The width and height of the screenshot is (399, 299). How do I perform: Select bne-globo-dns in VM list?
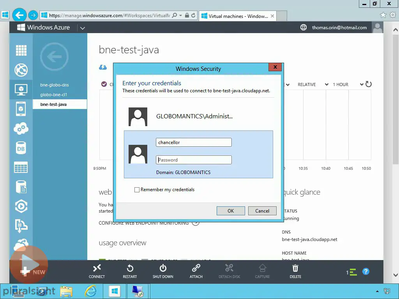click(55, 85)
